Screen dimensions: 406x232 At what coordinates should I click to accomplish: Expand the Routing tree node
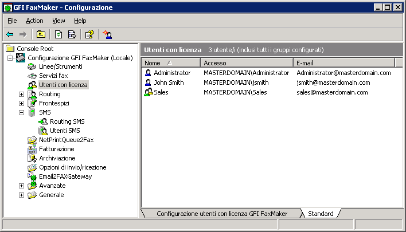click(x=21, y=94)
